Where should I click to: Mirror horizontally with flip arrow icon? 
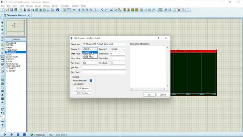tap(2, 121)
